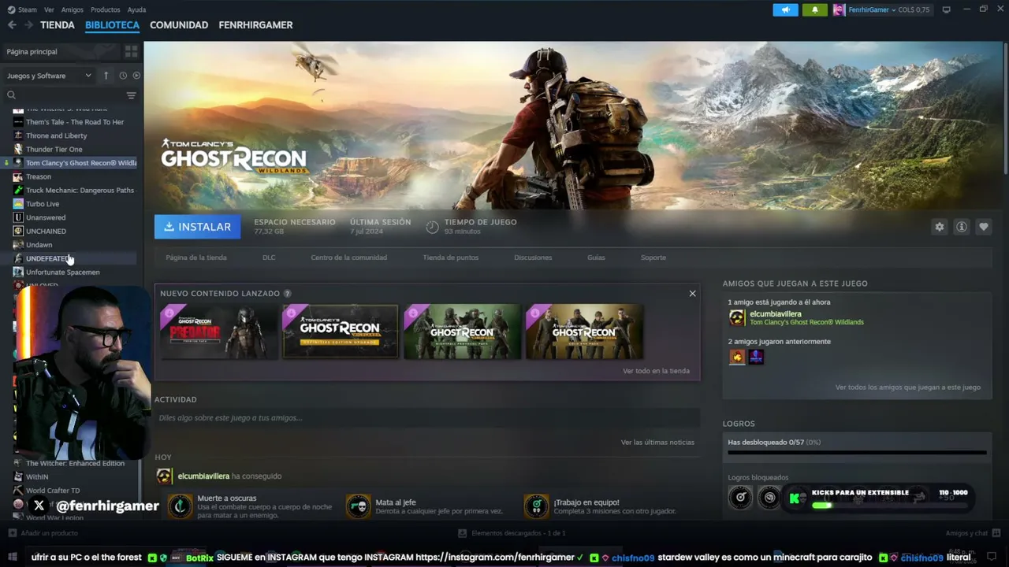Toggle favorite with the heart icon
This screenshot has width=1009, height=567.
(983, 227)
